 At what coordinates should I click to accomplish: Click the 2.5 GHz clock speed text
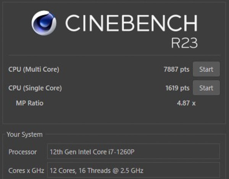click(132, 171)
